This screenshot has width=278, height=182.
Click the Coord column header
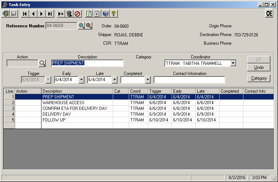[x=138, y=91]
